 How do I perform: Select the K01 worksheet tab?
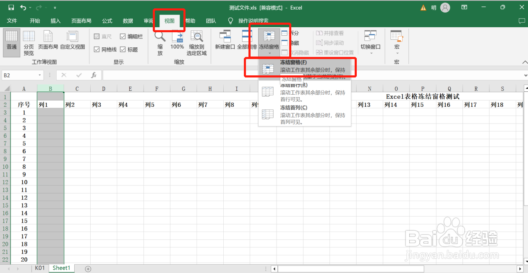[x=40, y=268]
